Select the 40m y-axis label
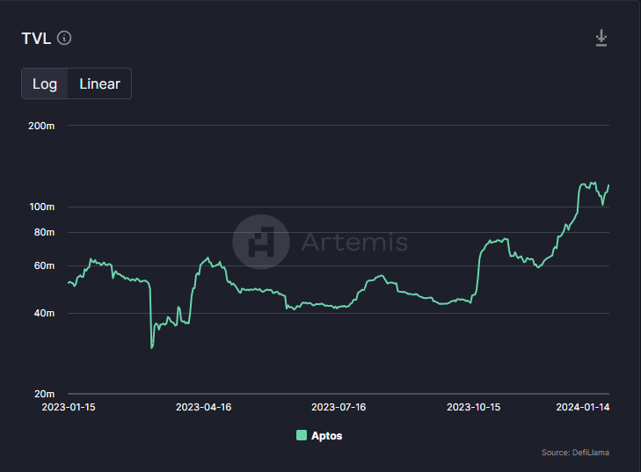The height and width of the screenshot is (472, 641). click(44, 313)
